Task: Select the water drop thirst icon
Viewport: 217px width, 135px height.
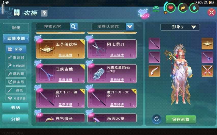Action: [194, 8]
